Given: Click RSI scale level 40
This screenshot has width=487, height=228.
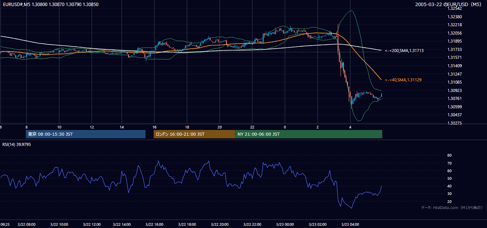Looking at the screenshot, I should pyautogui.click(x=449, y=186).
